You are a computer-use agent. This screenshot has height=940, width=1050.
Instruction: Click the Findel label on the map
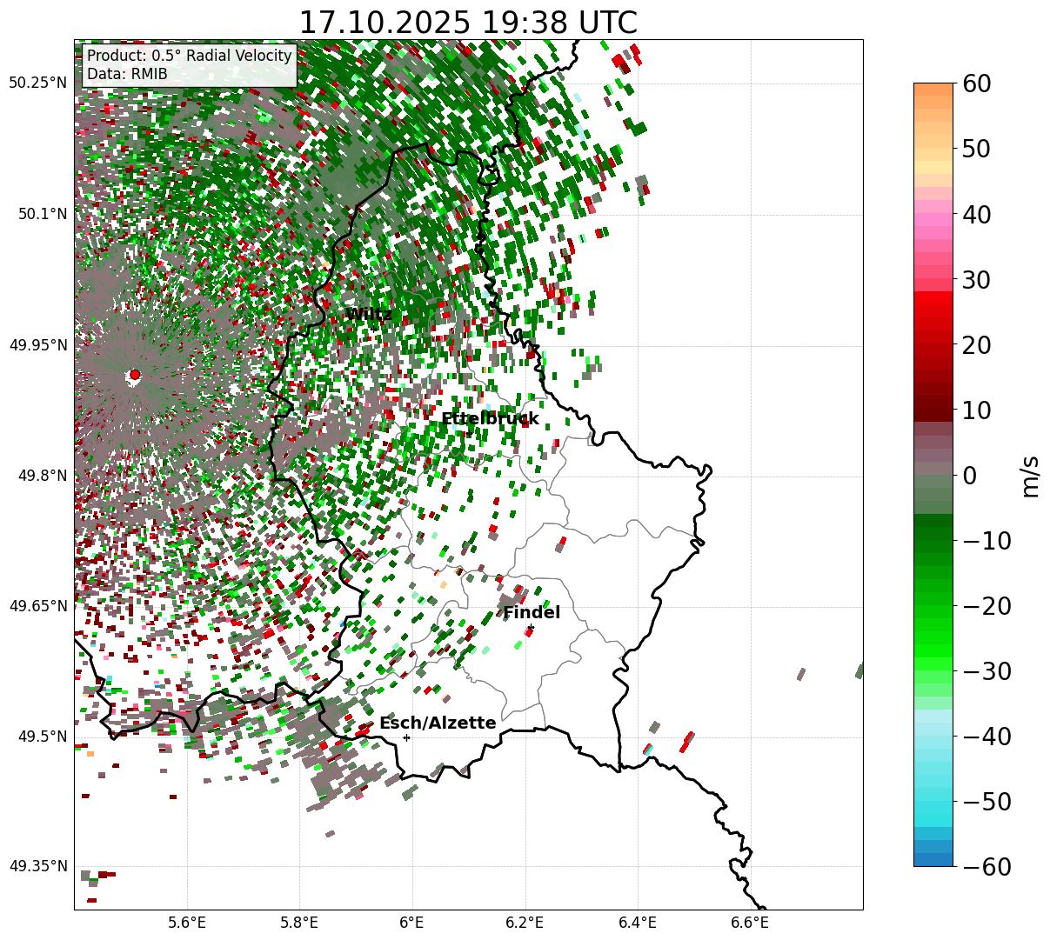[532, 612]
